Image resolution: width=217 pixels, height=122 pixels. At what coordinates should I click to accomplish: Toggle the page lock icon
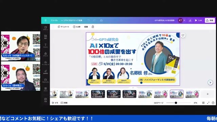tap(93, 27)
